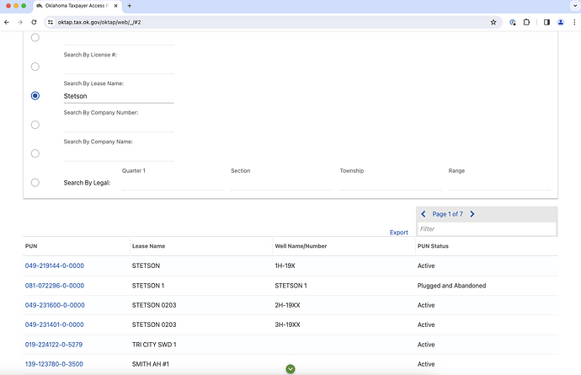Image resolution: width=581 pixels, height=375 pixels.
Task: Reload the OkTAP page
Action: pos(34,22)
